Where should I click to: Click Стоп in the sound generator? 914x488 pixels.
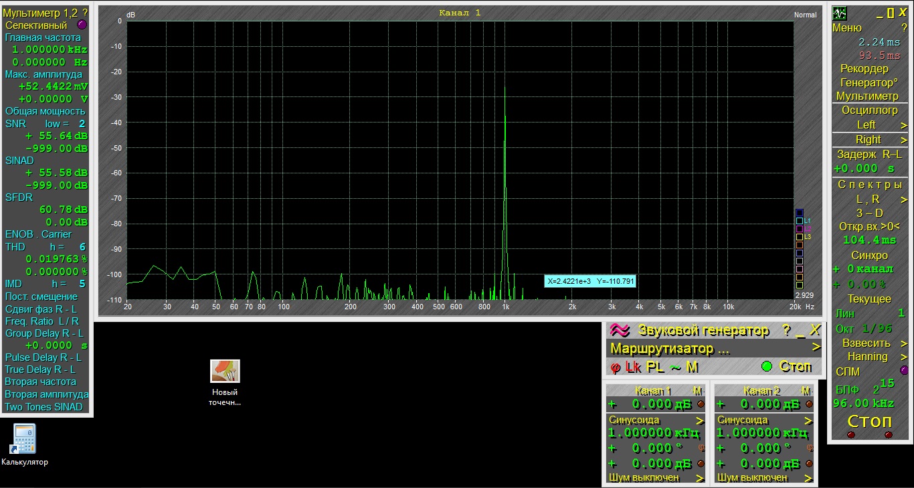pos(796,366)
